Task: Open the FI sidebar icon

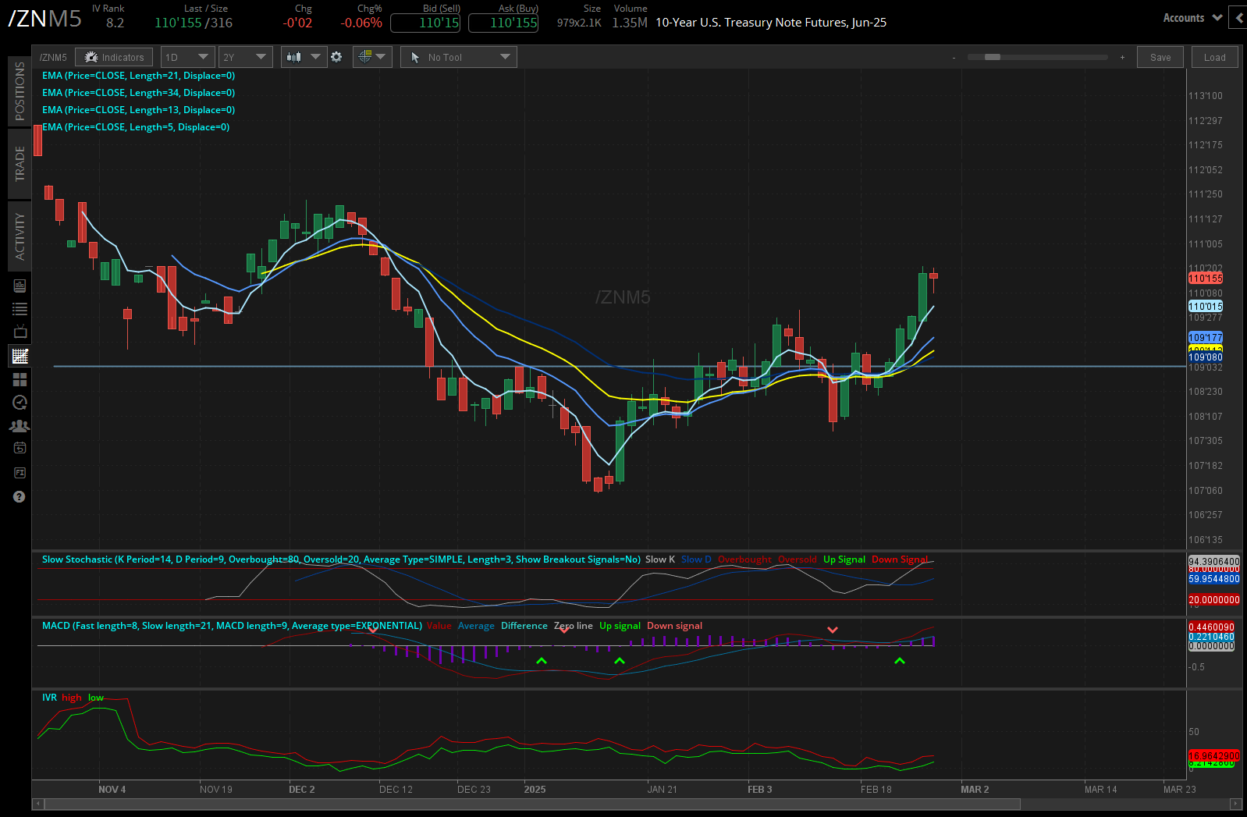Action: (x=20, y=473)
